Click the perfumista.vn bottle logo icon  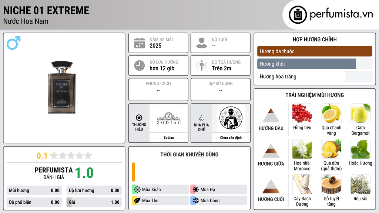pyautogui.click(x=298, y=15)
